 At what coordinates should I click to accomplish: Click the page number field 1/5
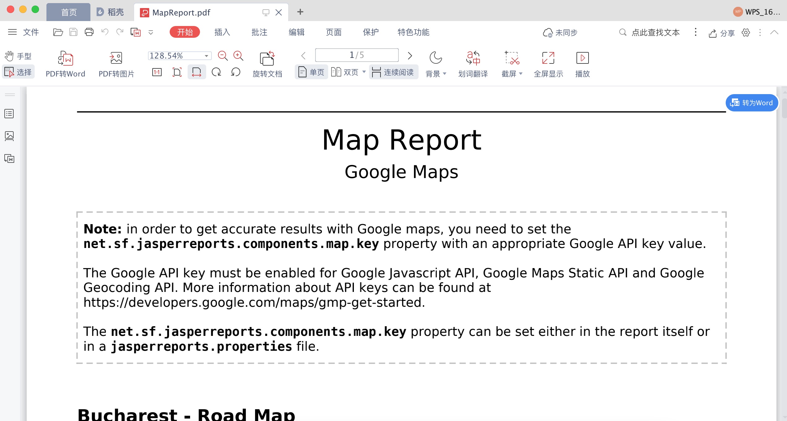[357, 55]
